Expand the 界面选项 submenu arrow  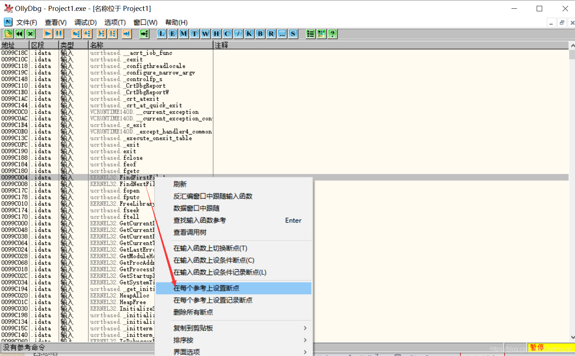305,352
